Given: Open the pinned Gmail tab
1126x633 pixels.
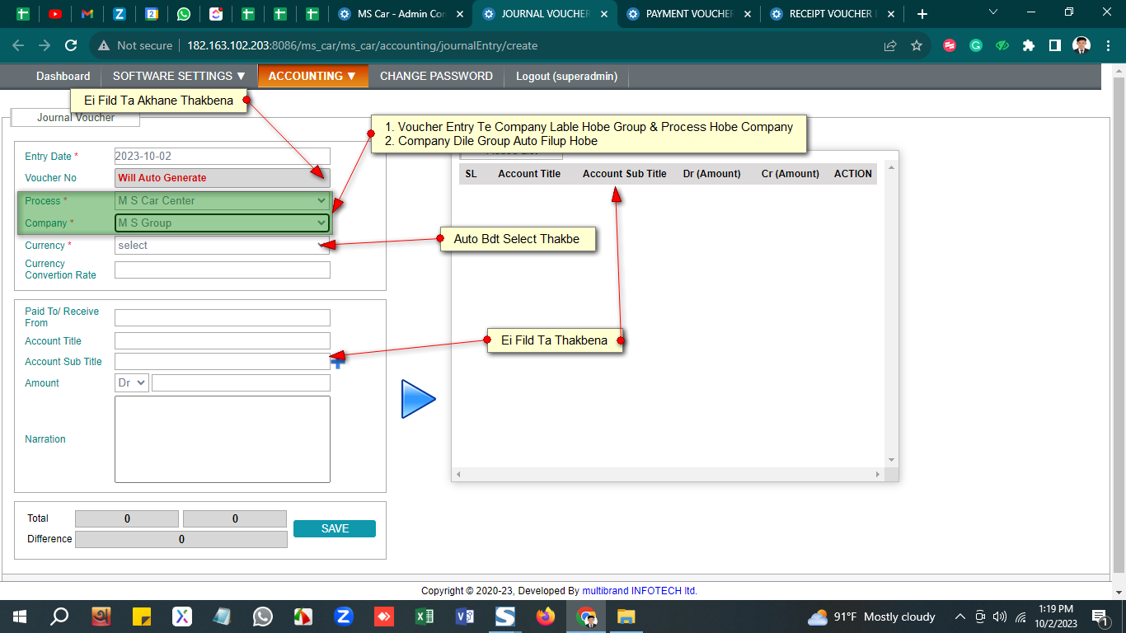Looking at the screenshot, I should pos(87,14).
